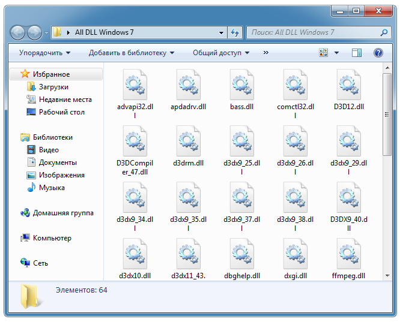The image size is (400, 322).
Task: Select the D3D12.dll file icon
Action: (x=349, y=85)
